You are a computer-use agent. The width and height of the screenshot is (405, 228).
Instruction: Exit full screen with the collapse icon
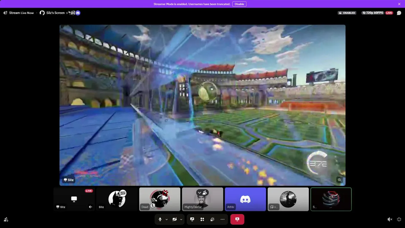pos(399,219)
